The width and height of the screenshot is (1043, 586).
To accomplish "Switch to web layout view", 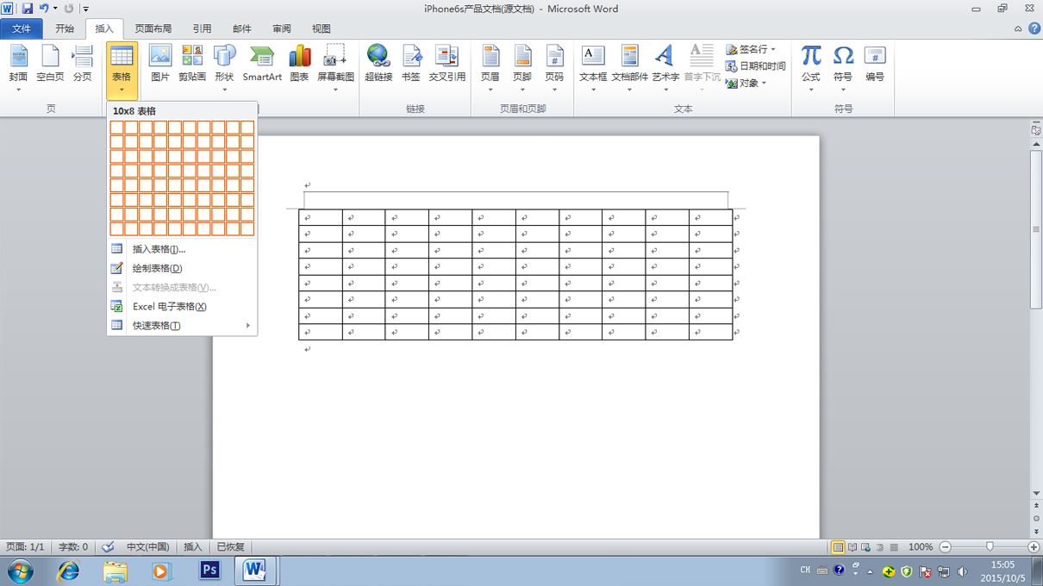I will 866,547.
